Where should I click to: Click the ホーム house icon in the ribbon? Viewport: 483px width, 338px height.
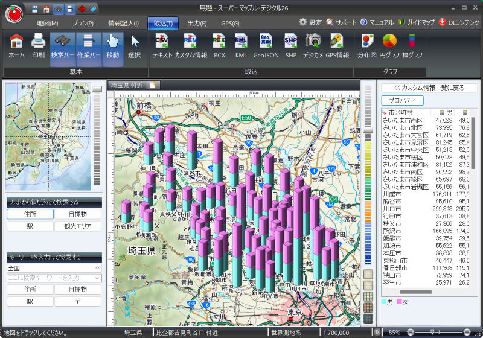point(16,47)
